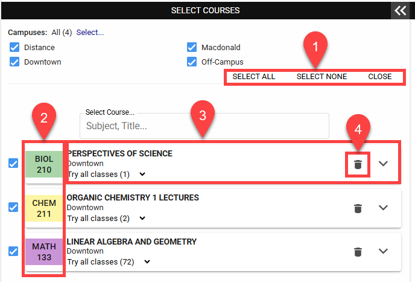415x282 pixels.
Task: Open 'Try all classes (72)' dropdown for MATH 133
Action: point(109,262)
